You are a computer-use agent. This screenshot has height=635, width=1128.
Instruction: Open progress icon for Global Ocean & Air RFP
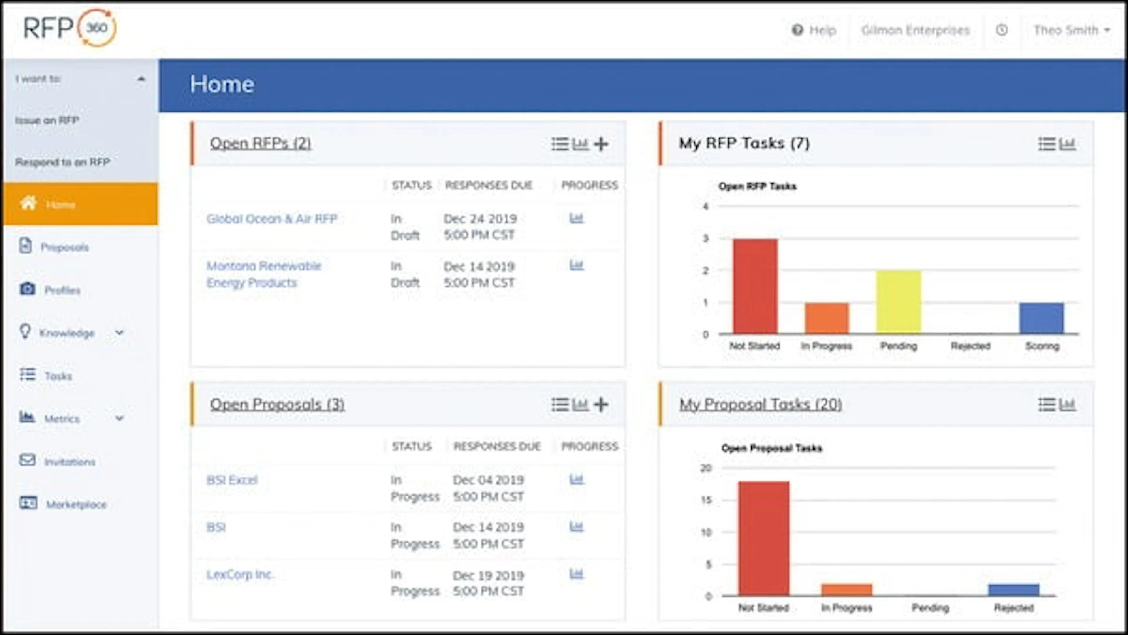576,218
